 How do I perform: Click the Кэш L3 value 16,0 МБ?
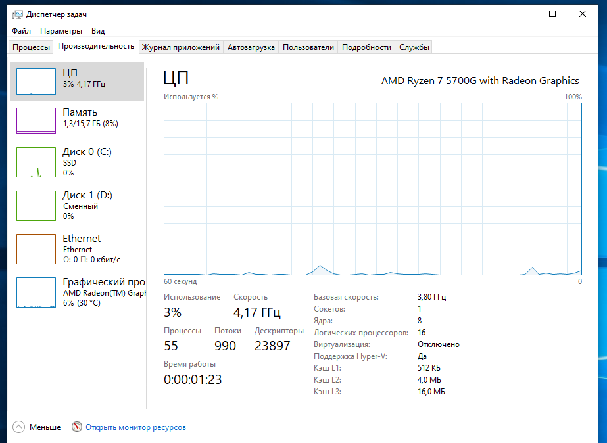click(x=431, y=392)
